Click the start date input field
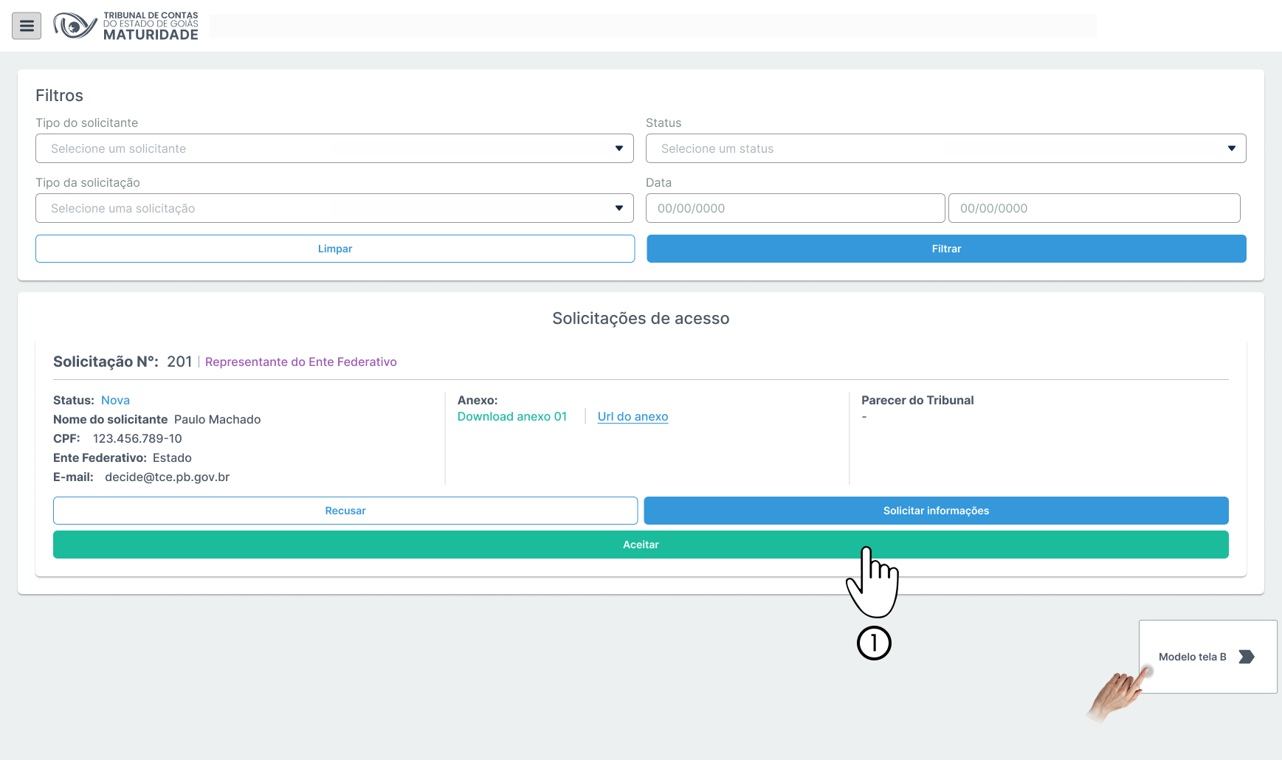The width and height of the screenshot is (1282, 760). [x=795, y=208]
